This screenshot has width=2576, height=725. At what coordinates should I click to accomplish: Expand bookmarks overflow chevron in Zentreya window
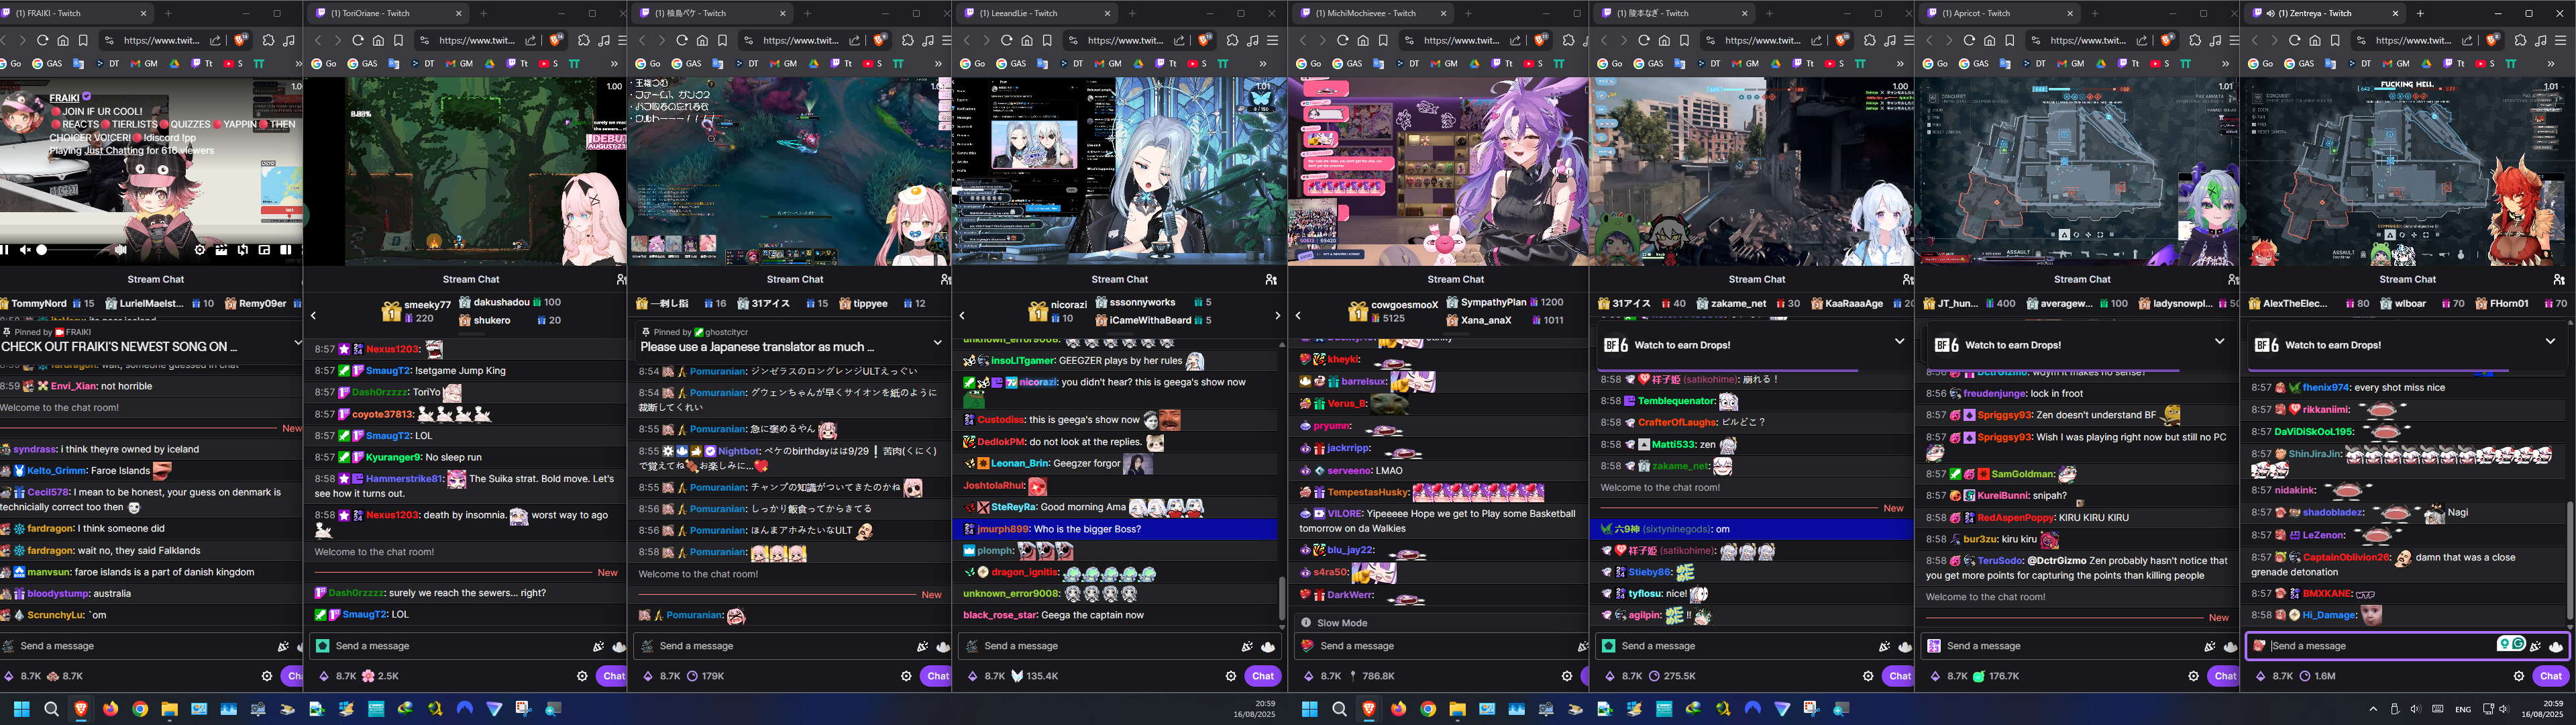[2550, 63]
